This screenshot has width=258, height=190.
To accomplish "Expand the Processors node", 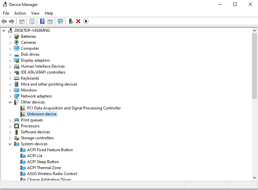I will coord(10,126).
